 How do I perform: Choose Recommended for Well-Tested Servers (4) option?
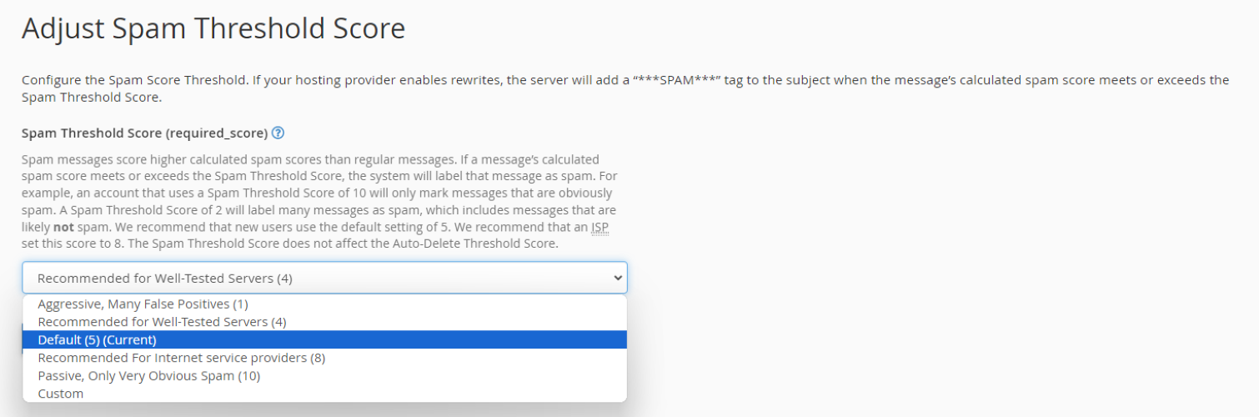click(324, 322)
